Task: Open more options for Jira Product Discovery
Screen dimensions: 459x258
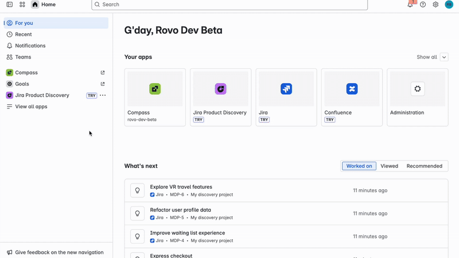Action: pyautogui.click(x=103, y=95)
